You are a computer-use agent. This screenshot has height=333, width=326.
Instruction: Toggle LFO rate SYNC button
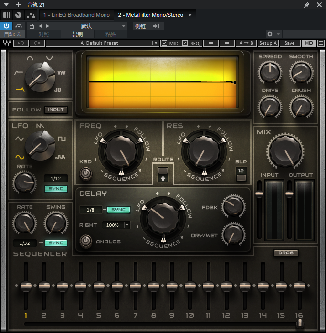56,189
